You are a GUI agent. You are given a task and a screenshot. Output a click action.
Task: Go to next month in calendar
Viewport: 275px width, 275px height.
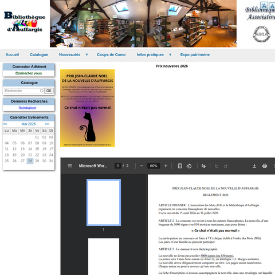(47, 124)
